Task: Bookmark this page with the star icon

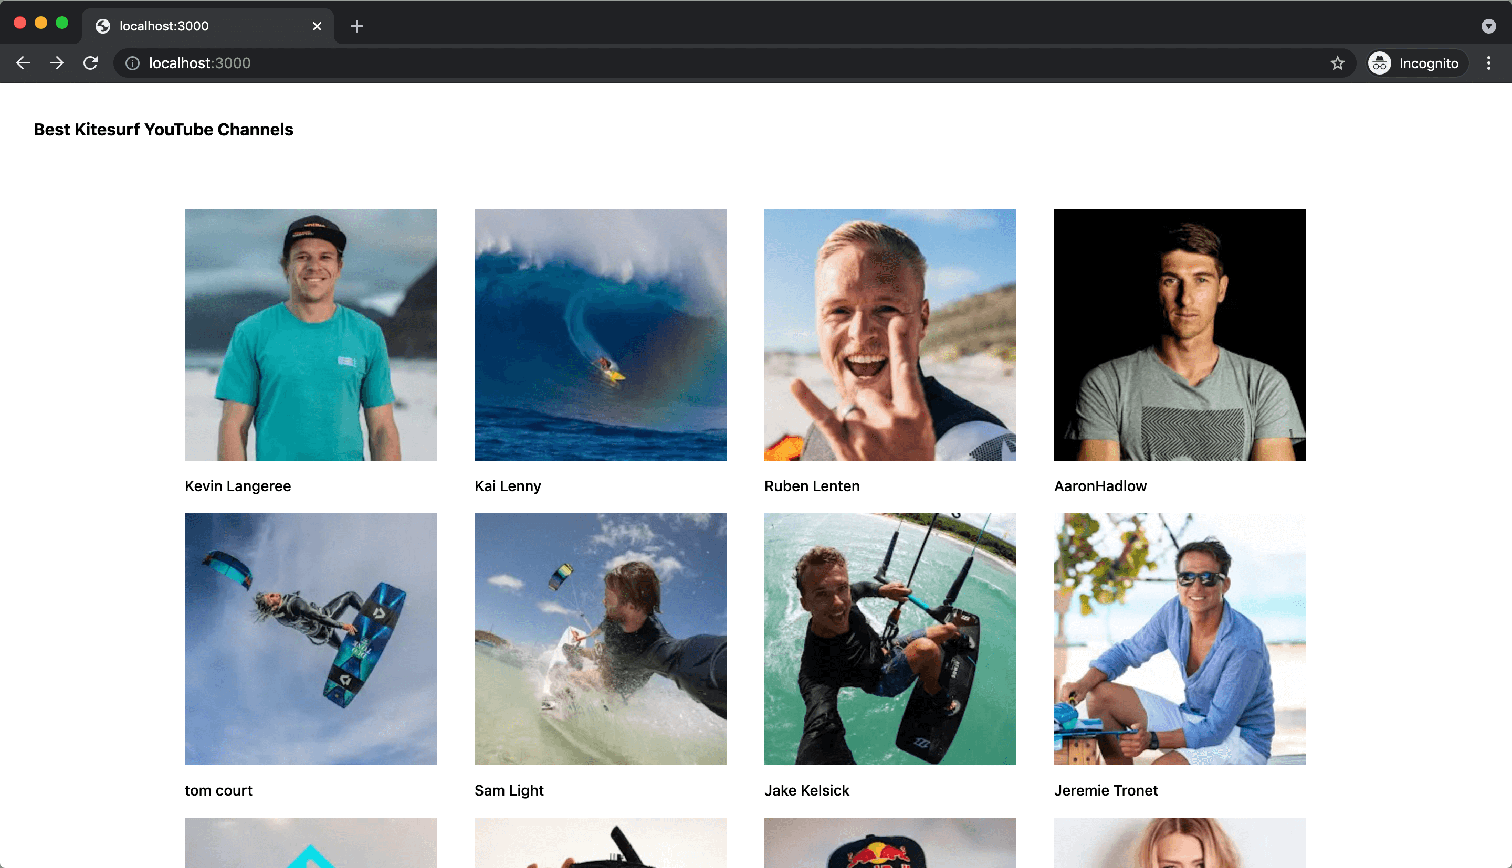Action: (1337, 63)
